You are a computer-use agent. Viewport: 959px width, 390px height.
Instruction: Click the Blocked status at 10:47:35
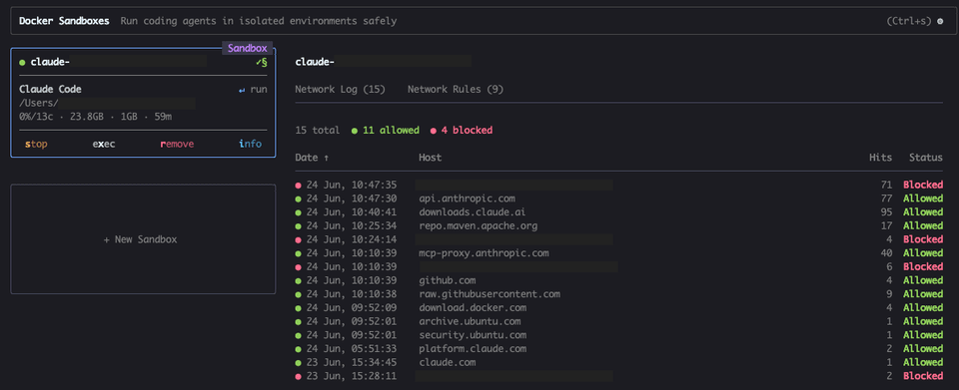click(x=923, y=185)
